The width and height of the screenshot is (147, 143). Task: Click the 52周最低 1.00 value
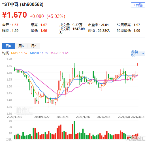128,31
